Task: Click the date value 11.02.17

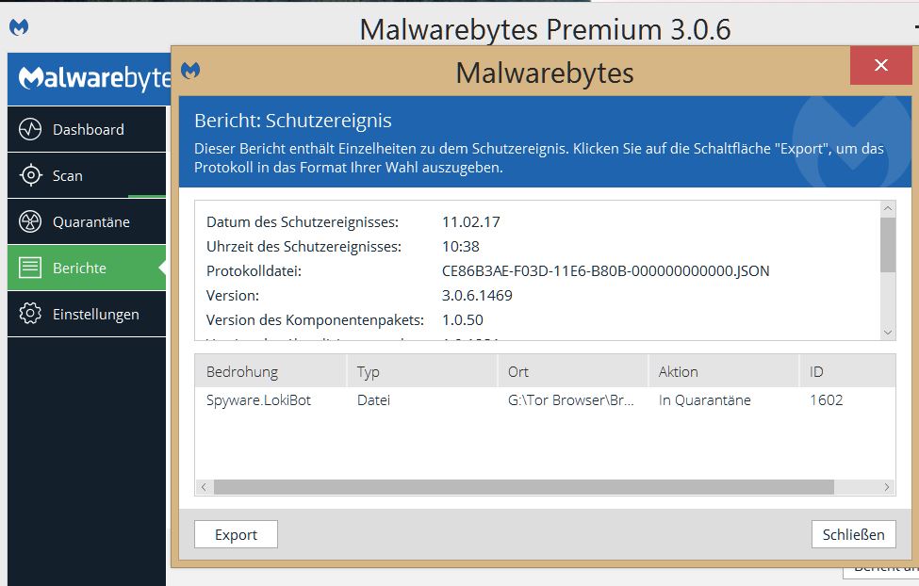Action: (471, 222)
